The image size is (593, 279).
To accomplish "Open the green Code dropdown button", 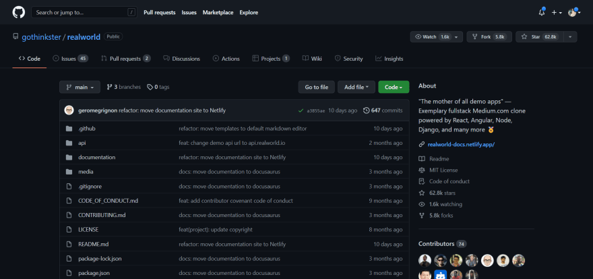I will coord(394,87).
